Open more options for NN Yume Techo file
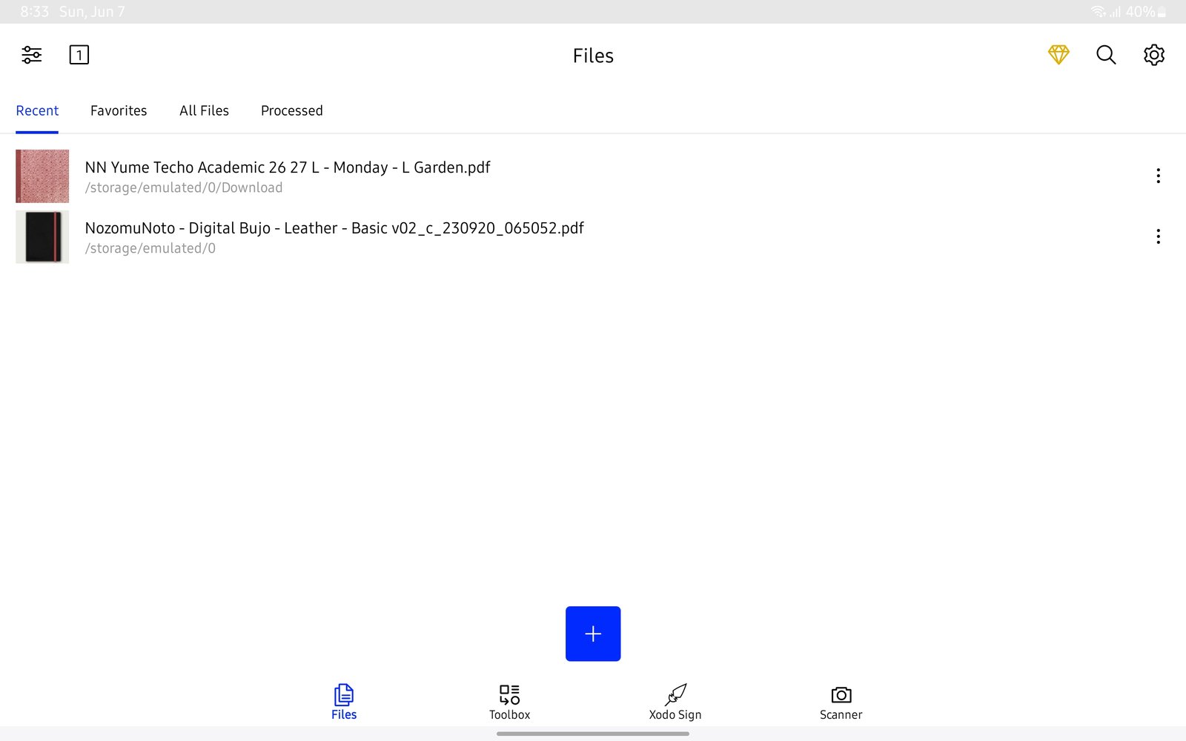The image size is (1186, 741). [1158, 176]
